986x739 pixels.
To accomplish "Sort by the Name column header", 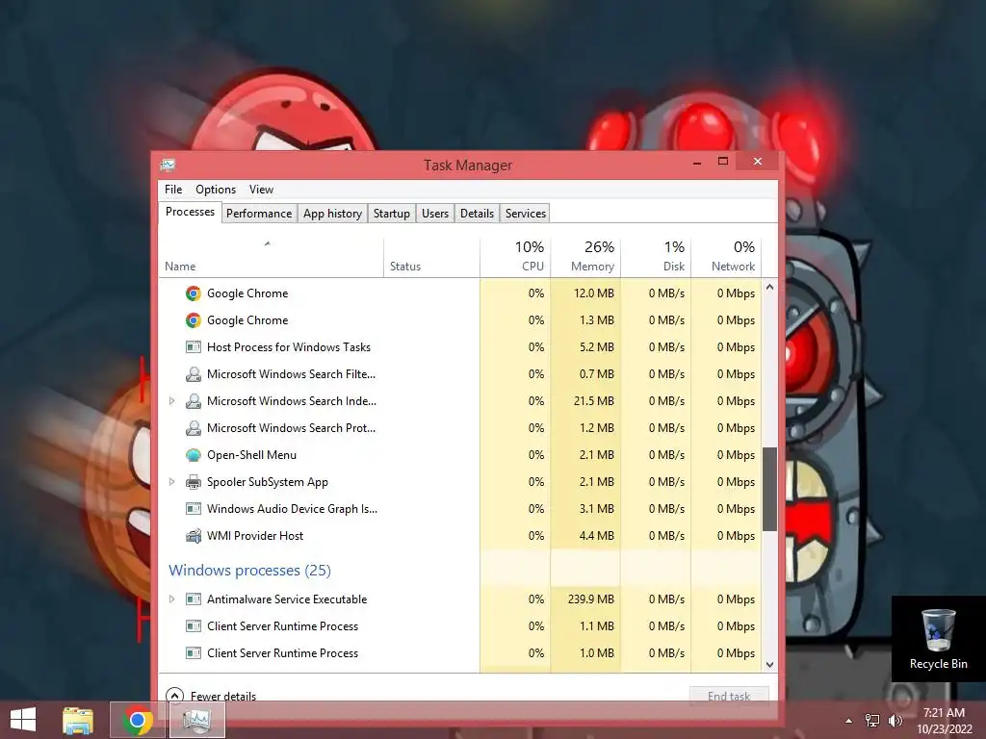I will pyautogui.click(x=271, y=258).
